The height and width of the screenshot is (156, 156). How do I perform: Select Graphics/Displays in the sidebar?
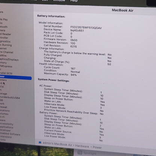click(x=9, y=59)
